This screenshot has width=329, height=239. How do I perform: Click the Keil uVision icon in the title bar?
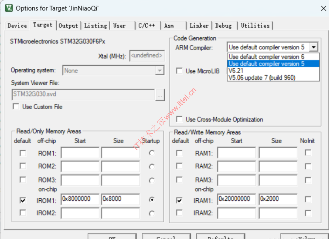pos(9,8)
